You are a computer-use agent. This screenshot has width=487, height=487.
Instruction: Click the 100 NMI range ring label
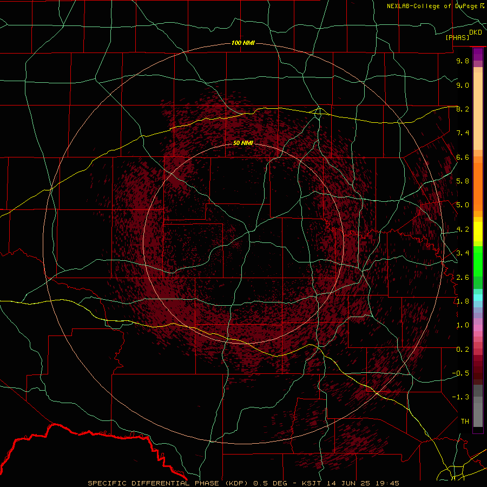pos(243,43)
